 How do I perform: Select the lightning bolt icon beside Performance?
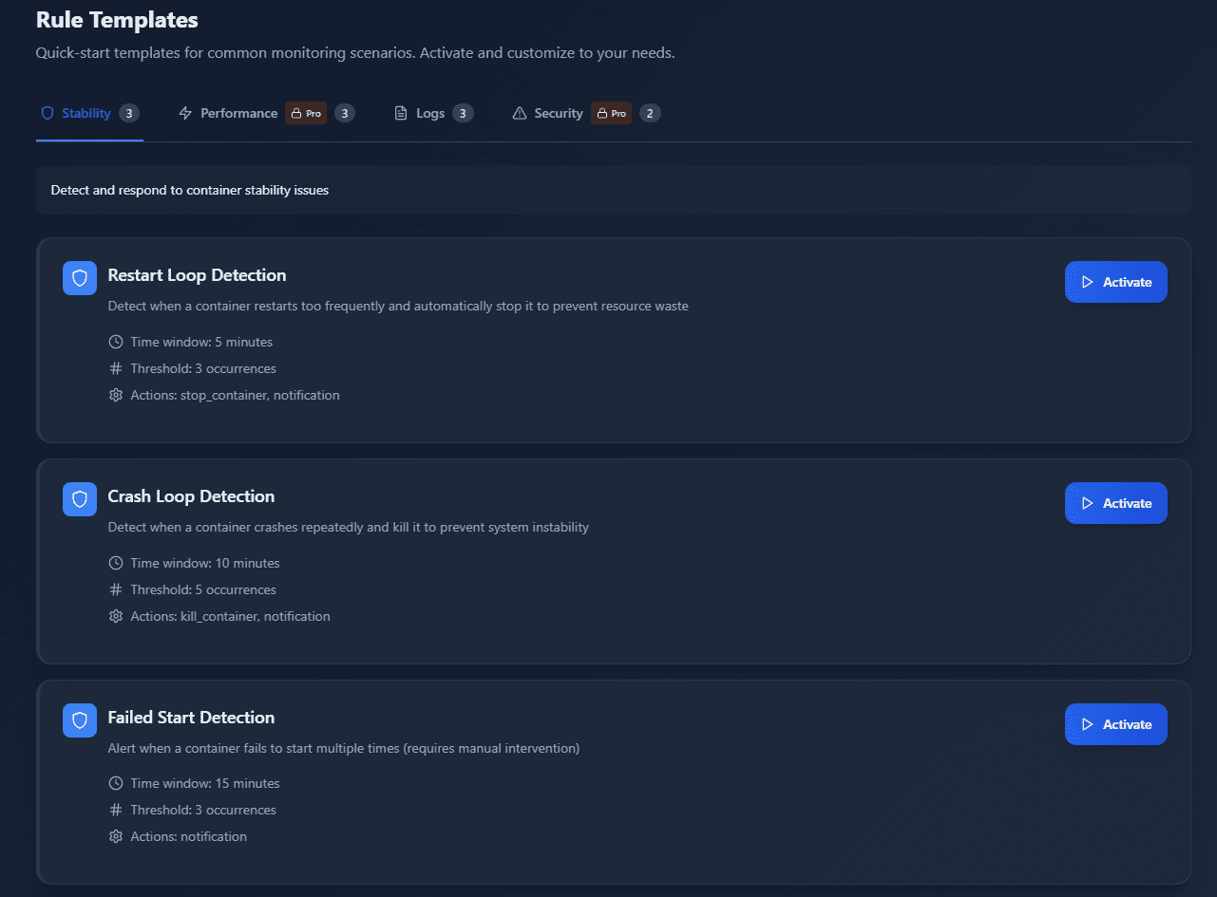coord(183,113)
